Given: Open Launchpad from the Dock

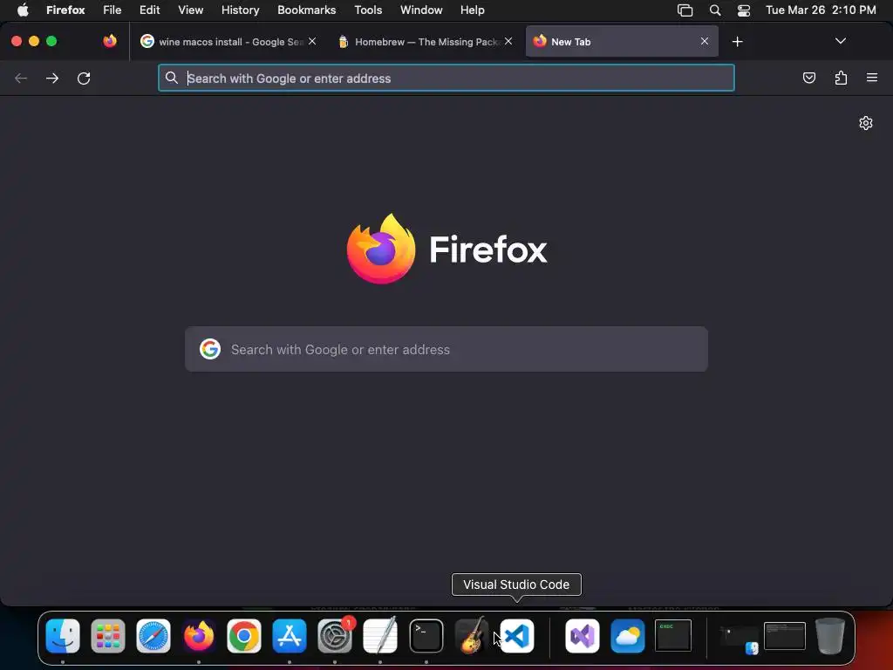Looking at the screenshot, I should coord(107,636).
